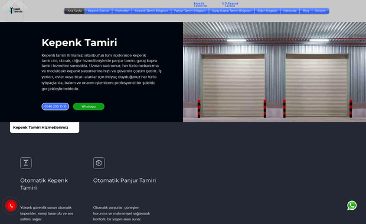
Task: Open the WhatsApp chat icon
Action: coord(352,206)
